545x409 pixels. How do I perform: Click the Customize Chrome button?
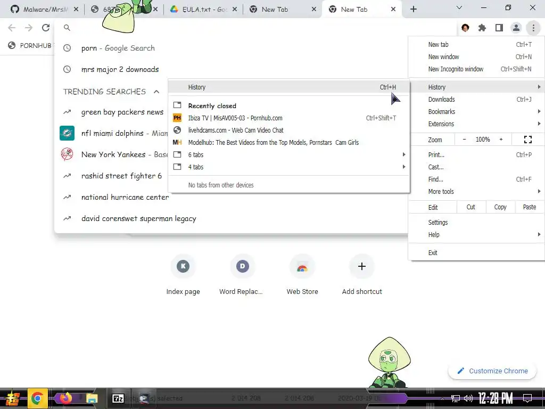pos(492,371)
